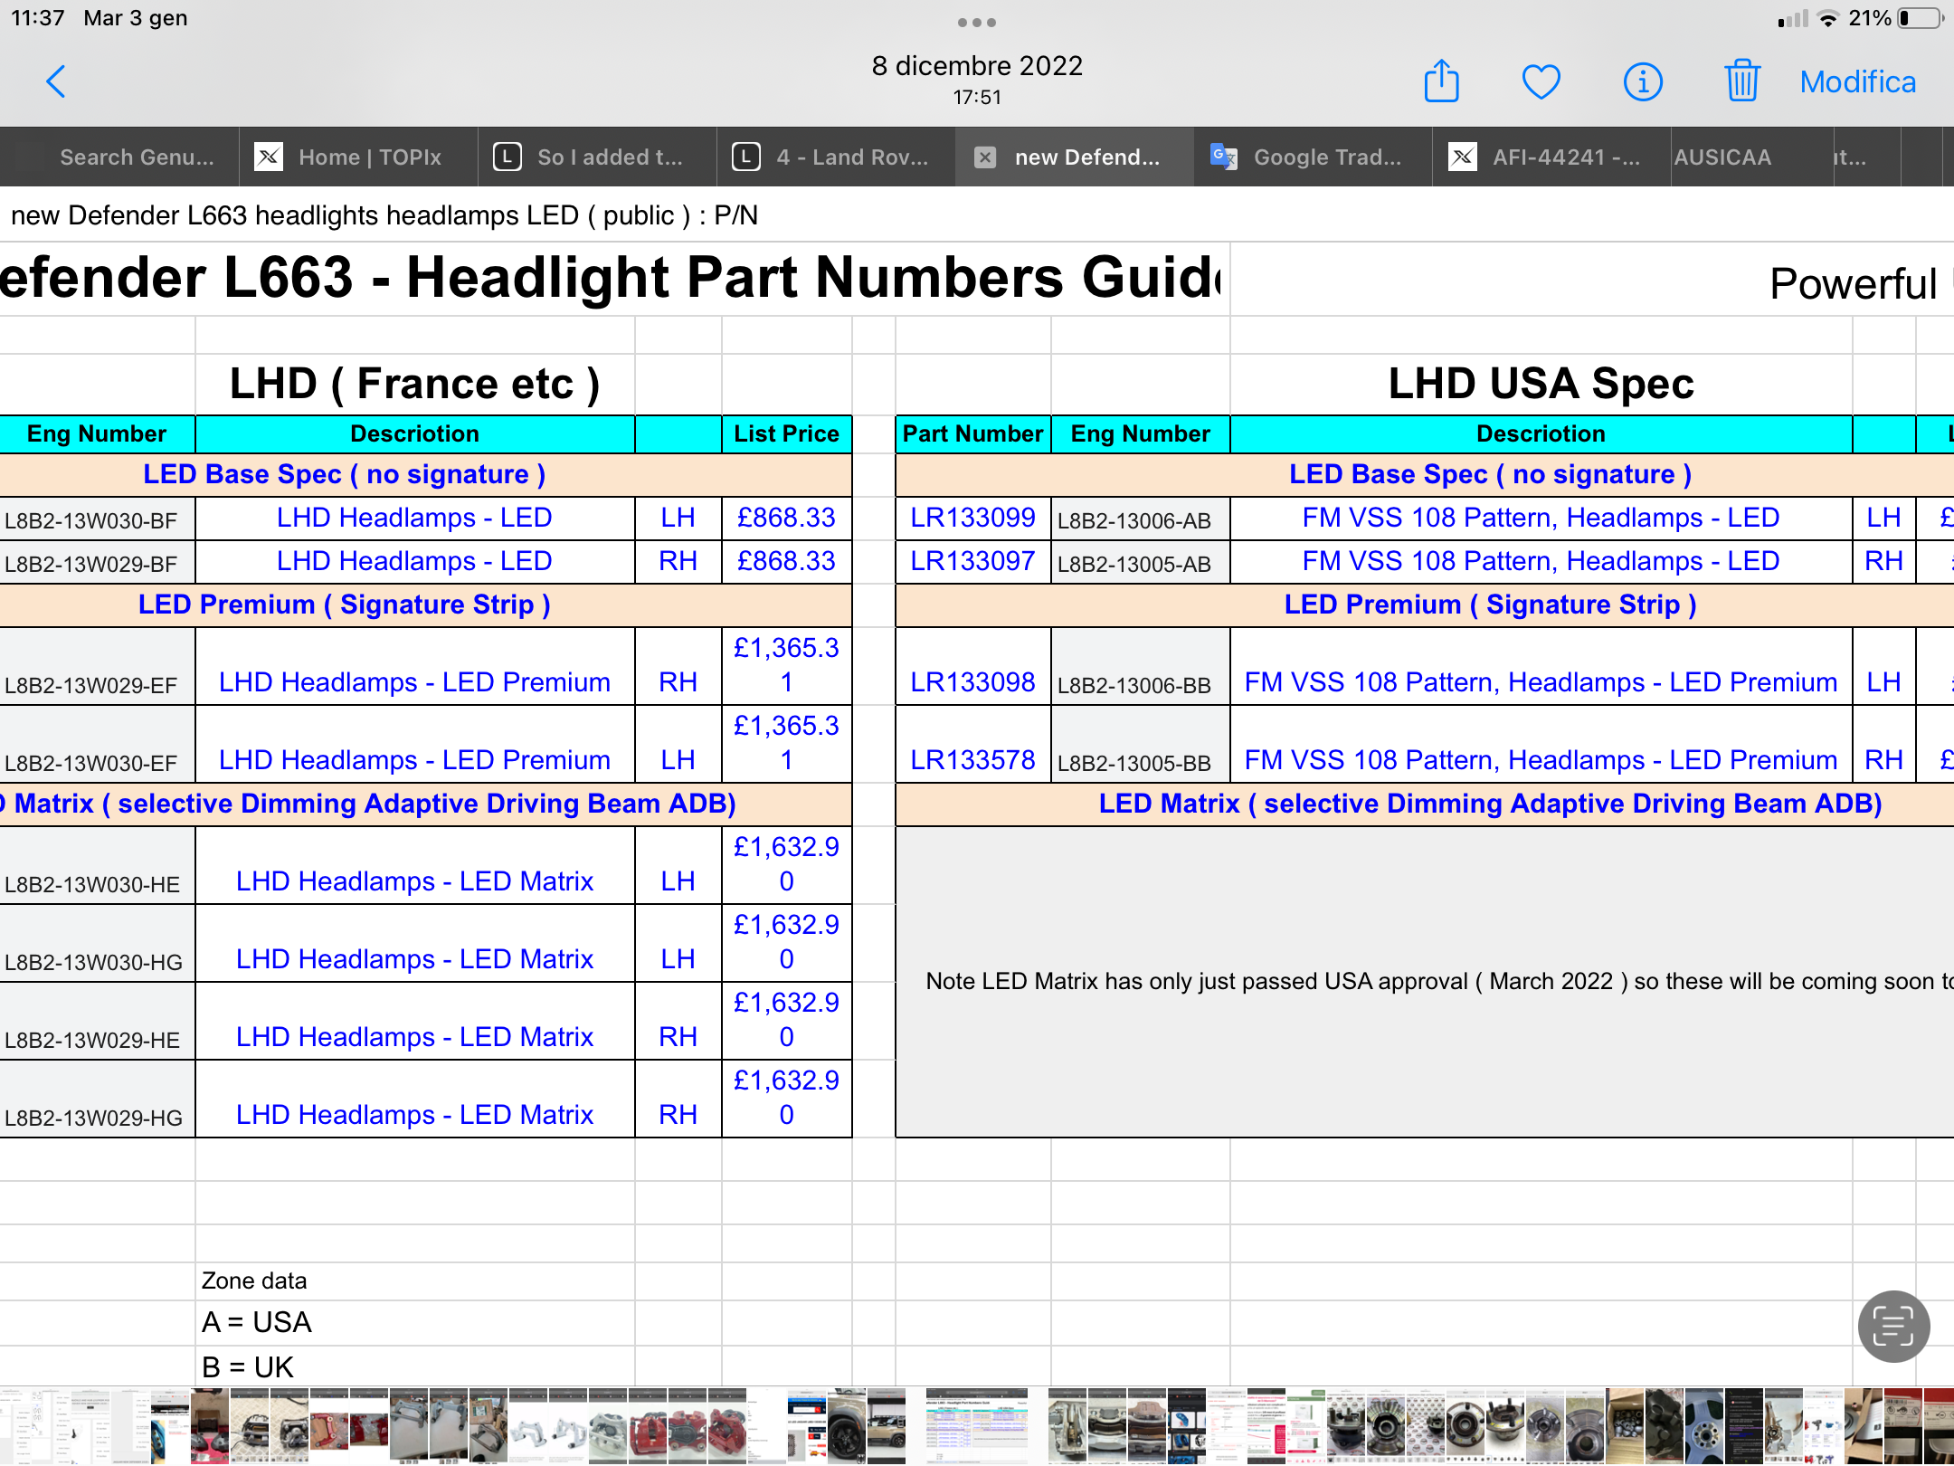Viewport: 1954px width, 1466px height.
Task: Tap the TOPIx tab favicon
Action: 269,157
